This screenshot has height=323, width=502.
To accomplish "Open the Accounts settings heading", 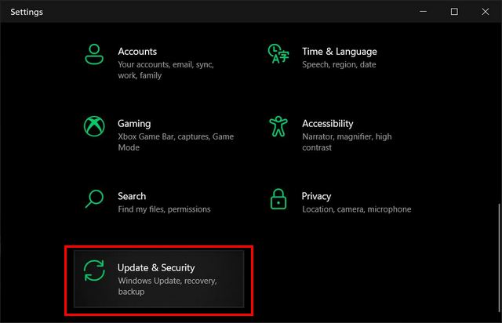I will (x=137, y=52).
